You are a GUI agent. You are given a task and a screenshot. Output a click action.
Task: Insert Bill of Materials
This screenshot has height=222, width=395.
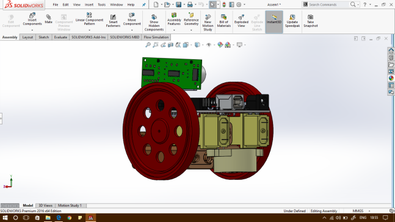point(223,21)
